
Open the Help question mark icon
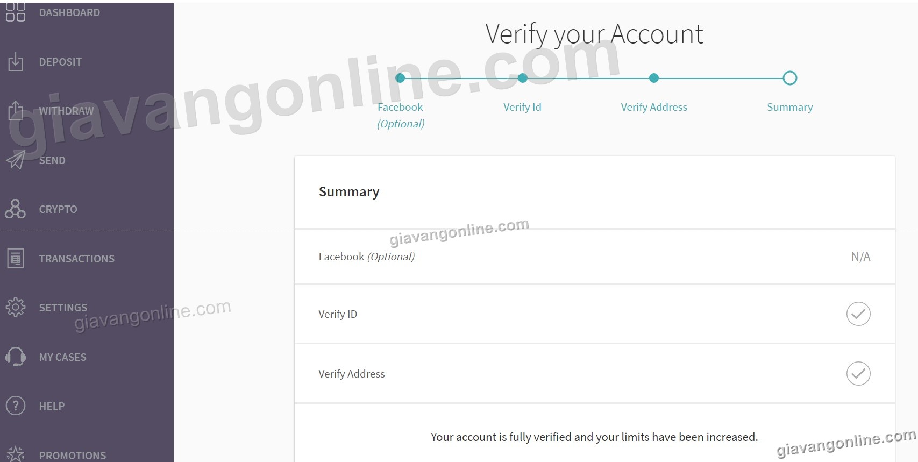pos(16,406)
